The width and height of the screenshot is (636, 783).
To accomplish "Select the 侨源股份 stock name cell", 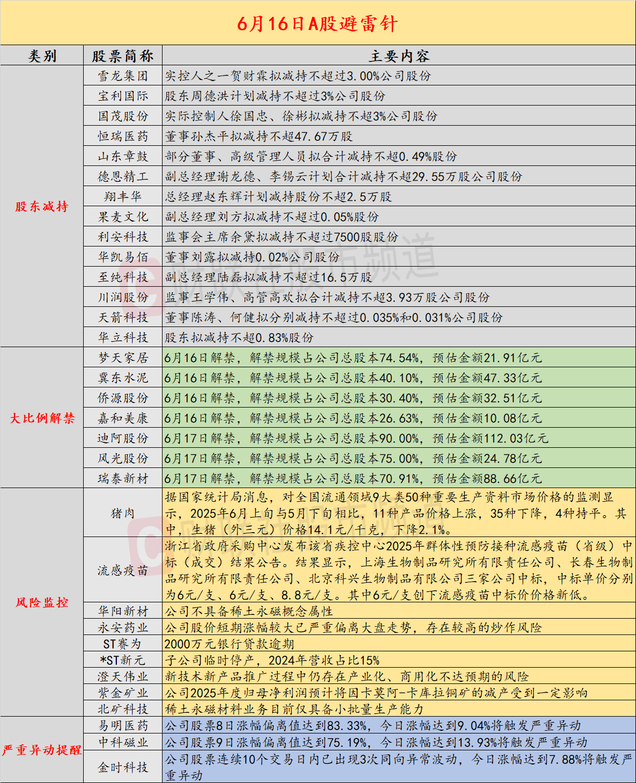I will click(x=123, y=398).
